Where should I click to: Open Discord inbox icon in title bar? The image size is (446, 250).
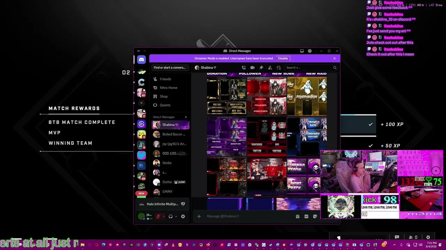pyautogui.click(x=302, y=51)
